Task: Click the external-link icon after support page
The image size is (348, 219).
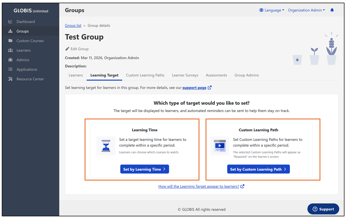Action: tap(210, 87)
